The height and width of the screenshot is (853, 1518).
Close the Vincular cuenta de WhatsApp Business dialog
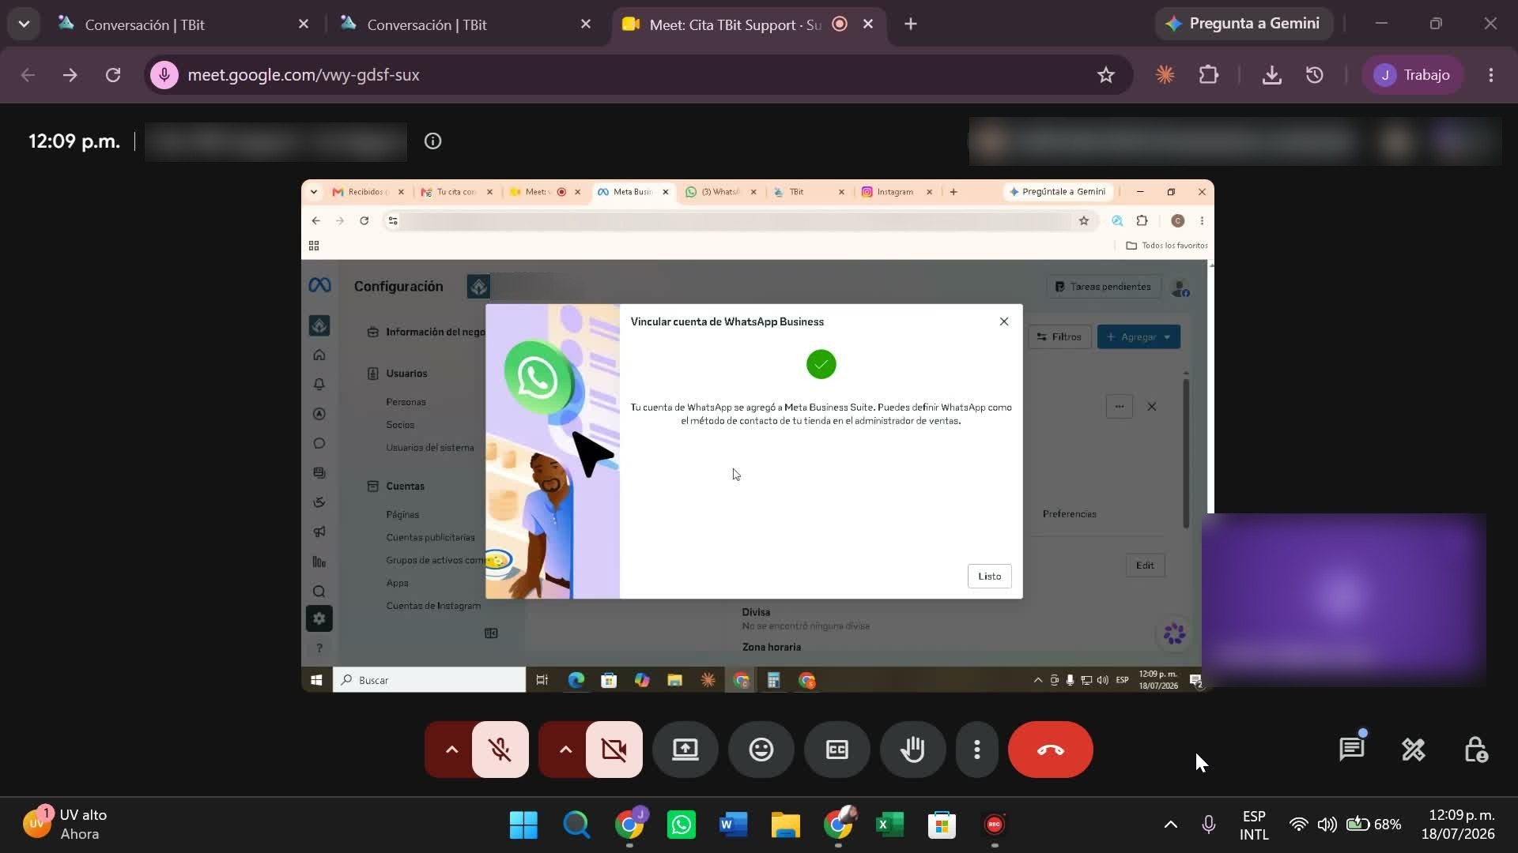click(x=1003, y=321)
